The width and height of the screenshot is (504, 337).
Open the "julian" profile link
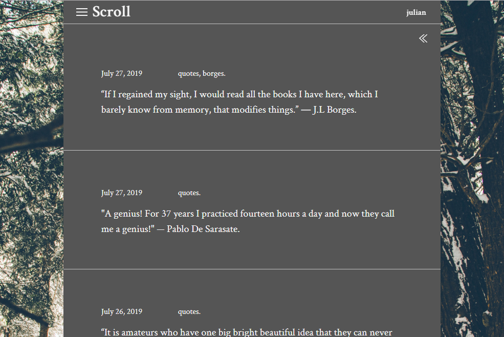[x=416, y=12]
